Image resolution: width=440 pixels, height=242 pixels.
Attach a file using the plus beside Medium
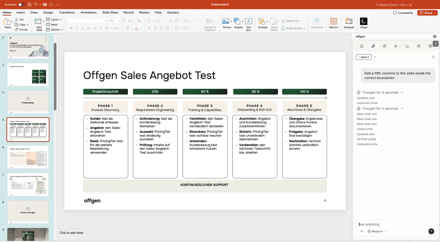[x=362, y=231]
